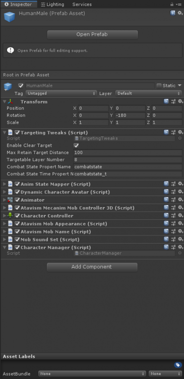Open Atavism Mob Appearance gear menu
The height and width of the screenshot is (379, 184).
pos(180,223)
